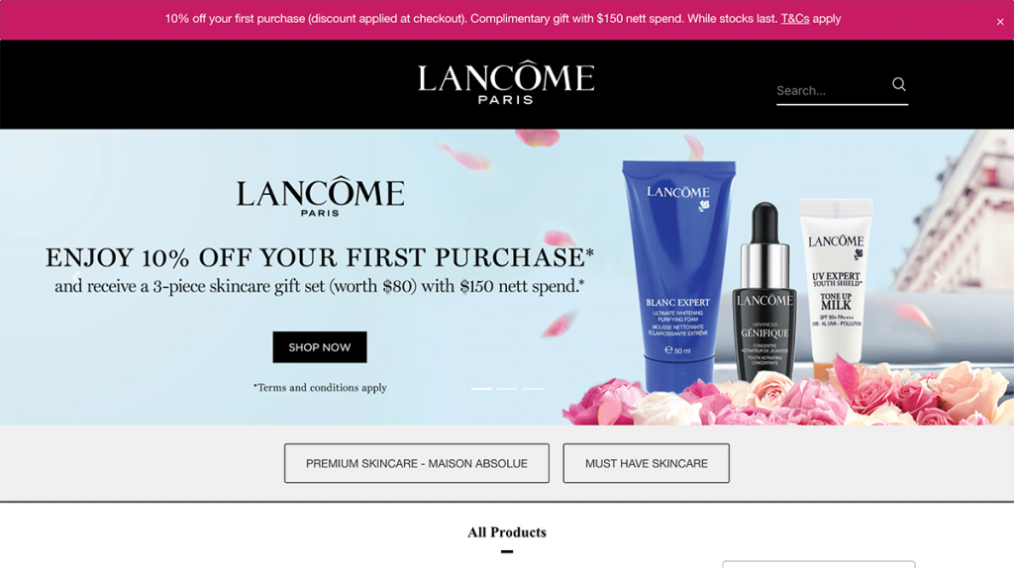Click the 'Enjoy 10% off' headline
This screenshot has height=568, width=1014.
click(x=320, y=257)
